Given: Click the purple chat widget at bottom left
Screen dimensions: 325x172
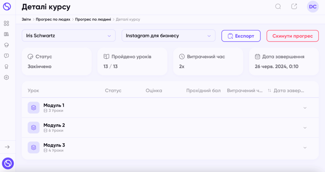Looking at the screenshot, I should click(x=8, y=163).
